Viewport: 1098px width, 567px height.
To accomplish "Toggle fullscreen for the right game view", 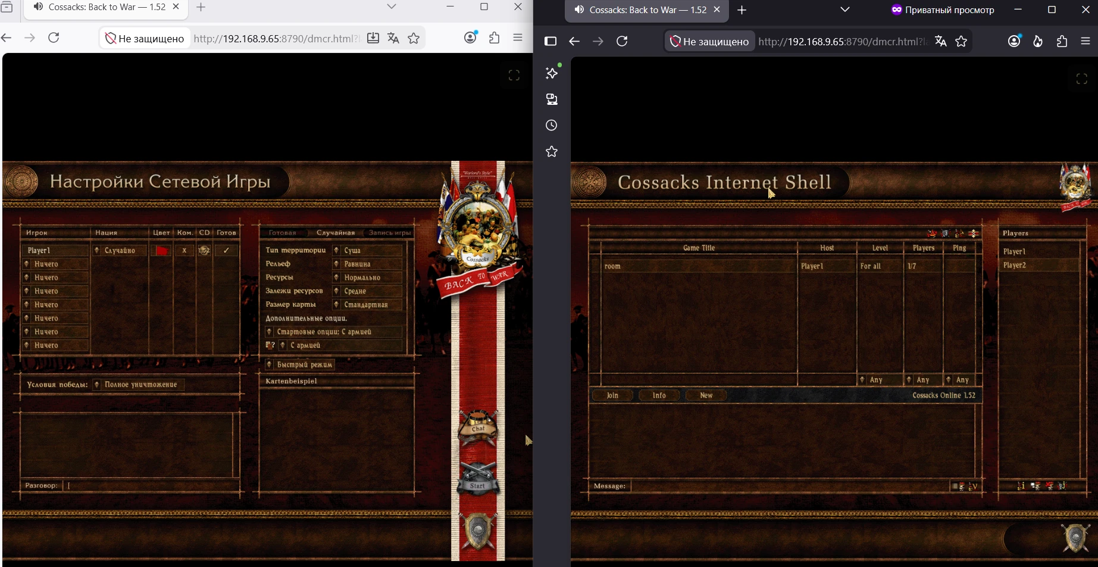I will [1082, 79].
